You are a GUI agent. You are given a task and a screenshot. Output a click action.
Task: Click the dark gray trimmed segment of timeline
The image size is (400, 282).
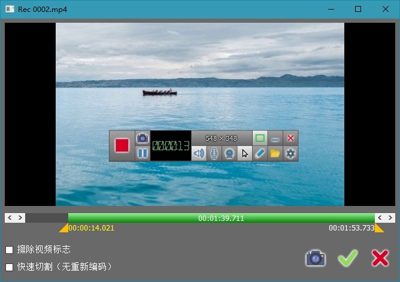tap(47, 218)
